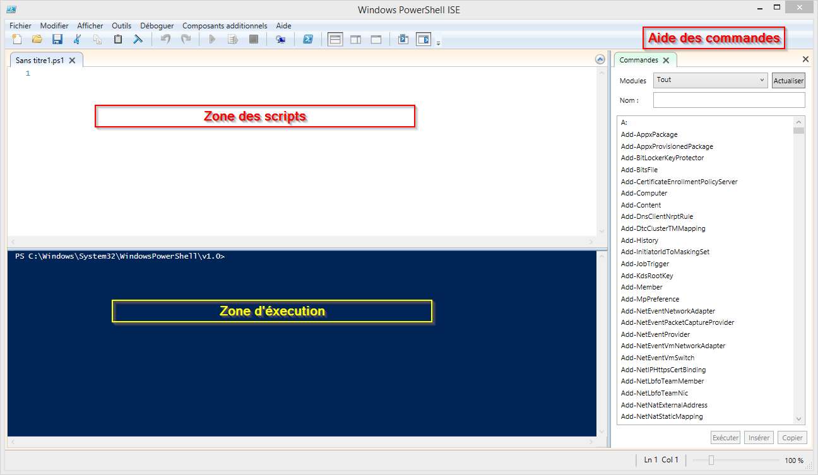Click the command list scrollbar down arrow
This screenshot has height=475, width=818.
click(x=799, y=419)
